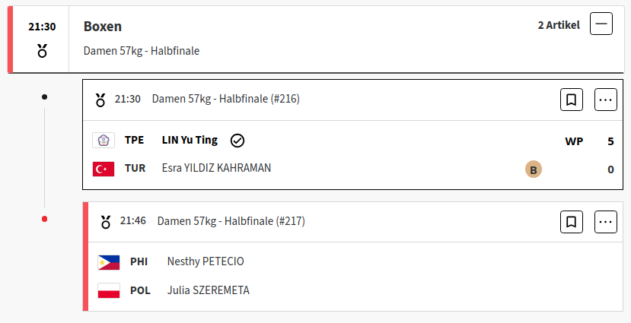631x323 pixels.
Task: Open the 2 Artikel link
Action: click(x=559, y=25)
